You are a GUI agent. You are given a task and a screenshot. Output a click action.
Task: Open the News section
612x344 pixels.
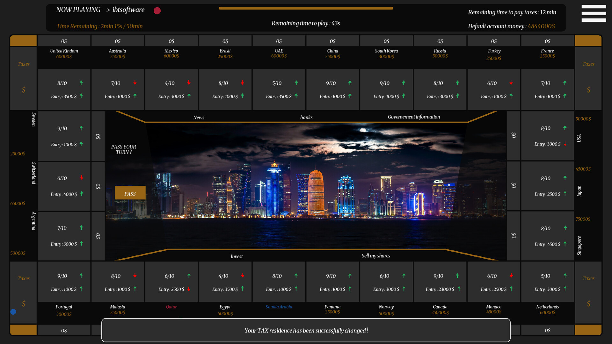tap(199, 117)
